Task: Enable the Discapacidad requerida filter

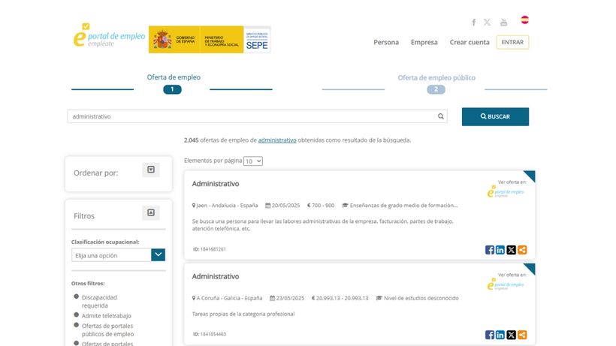Action: [x=77, y=296]
